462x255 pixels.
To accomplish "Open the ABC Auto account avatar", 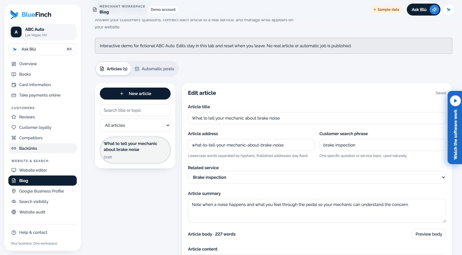I will [16, 32].
